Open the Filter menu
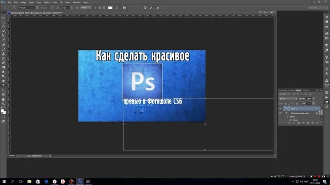The height and width of the screenshot is (185, 330). coord(55,2)
